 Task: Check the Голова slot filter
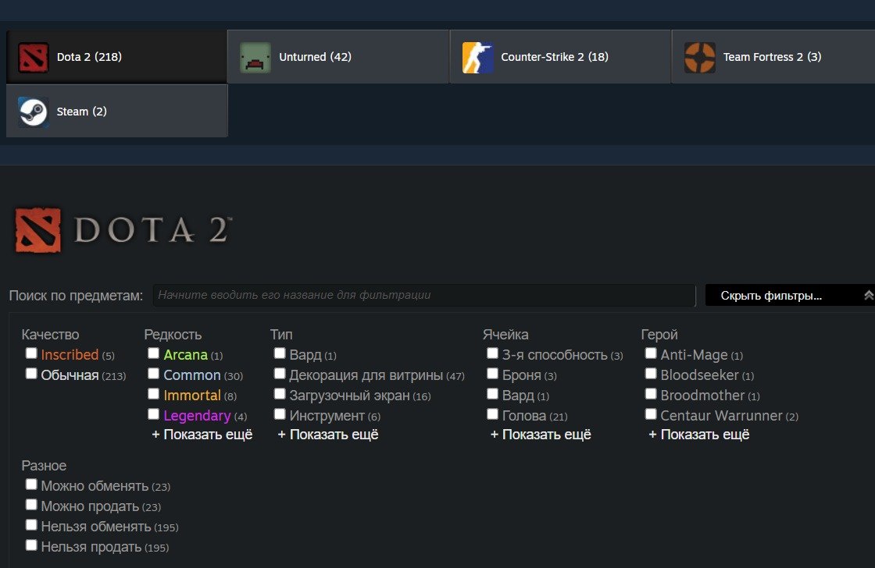[492, 414]
